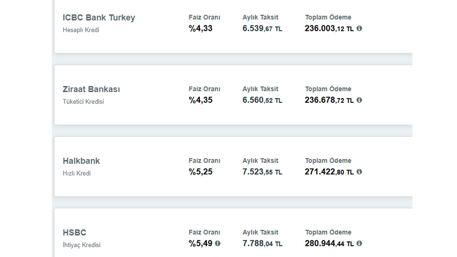Screen dimensions: 457x257
Task: Select 'Hesaplı Kredi' product name
Action: (81, 30)
